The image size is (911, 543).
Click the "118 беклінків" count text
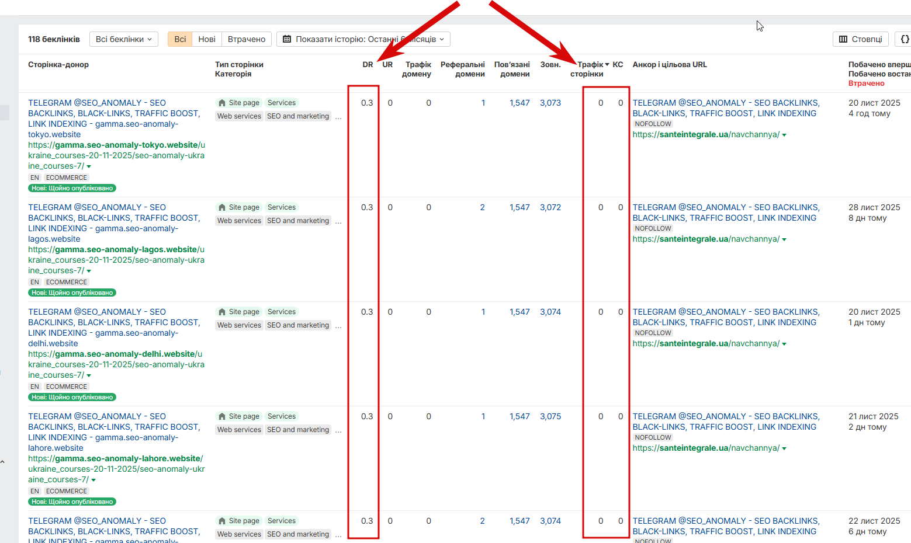pos(54,39)
